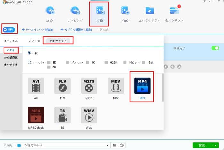Open the リッピング (Ripping) module icon
The width and height of the screenshot is (224, 150).
(x=75, y=11)
